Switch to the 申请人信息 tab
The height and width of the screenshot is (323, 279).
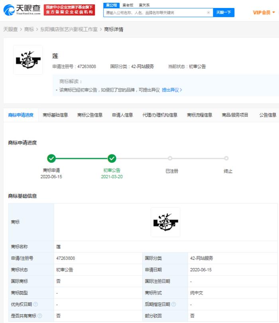point(122,115)
